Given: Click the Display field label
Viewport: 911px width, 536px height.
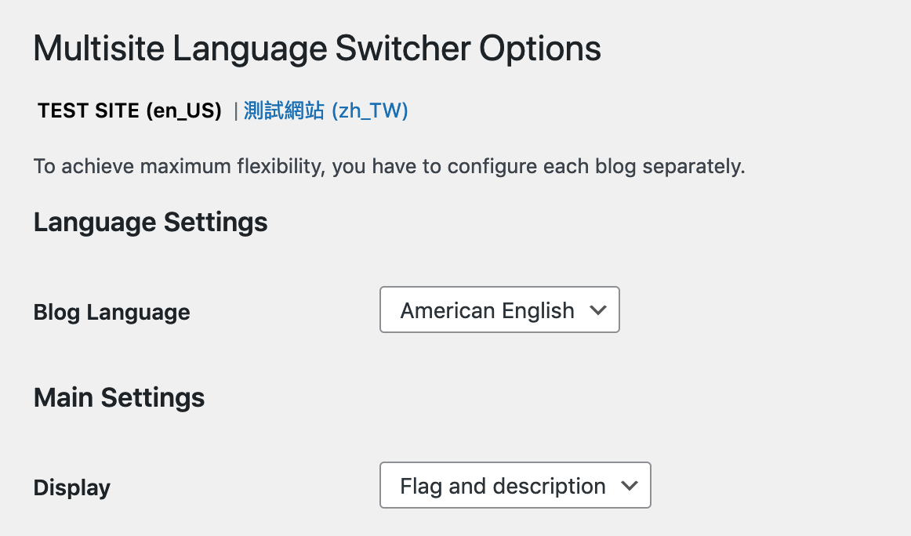Looking at the screenshot, I should click(x=72, y=487).
